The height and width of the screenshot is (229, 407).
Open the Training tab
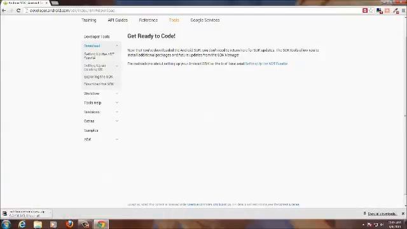click(x=89, y=20)
